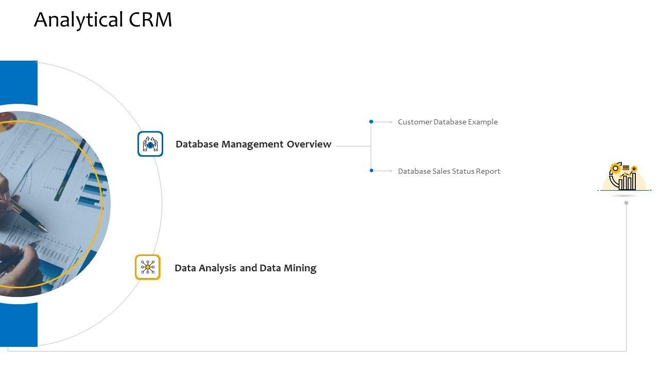
Task: Click the yellow-bordered data mining network icon
Action: tap(148, 267)
